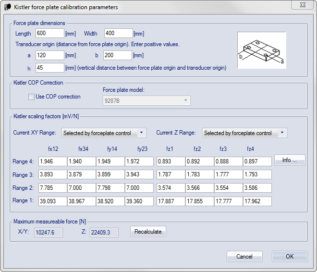Image resolution: width=317 pixels, height=272 pixels.
Task: Click the fx12 column header
Action: click(x=53, y=149)
